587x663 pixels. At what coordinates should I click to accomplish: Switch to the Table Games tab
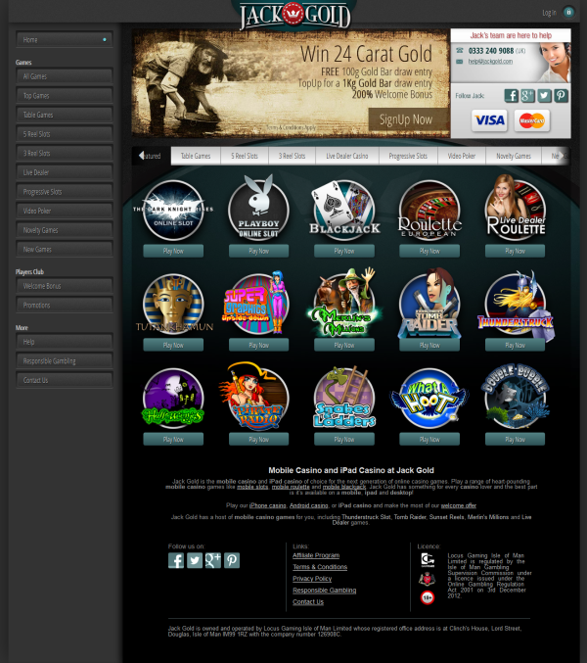pos(196,156)
